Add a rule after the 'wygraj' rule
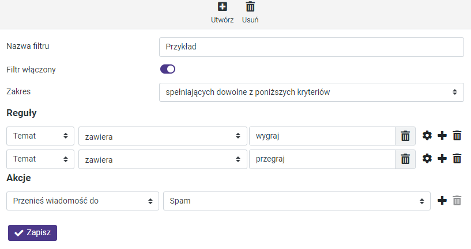The width and height of the screenshot is (471, 249). [x=442, y=136]
